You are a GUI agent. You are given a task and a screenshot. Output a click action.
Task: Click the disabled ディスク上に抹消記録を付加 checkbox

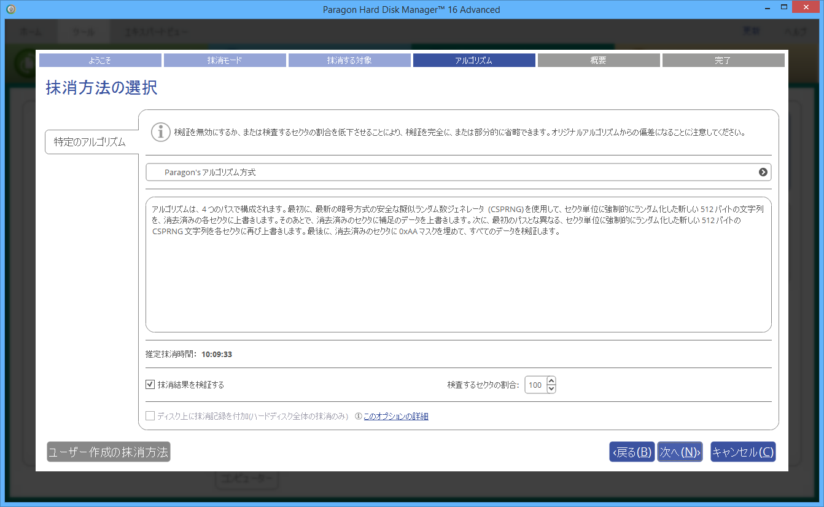(x=150, y=416)
